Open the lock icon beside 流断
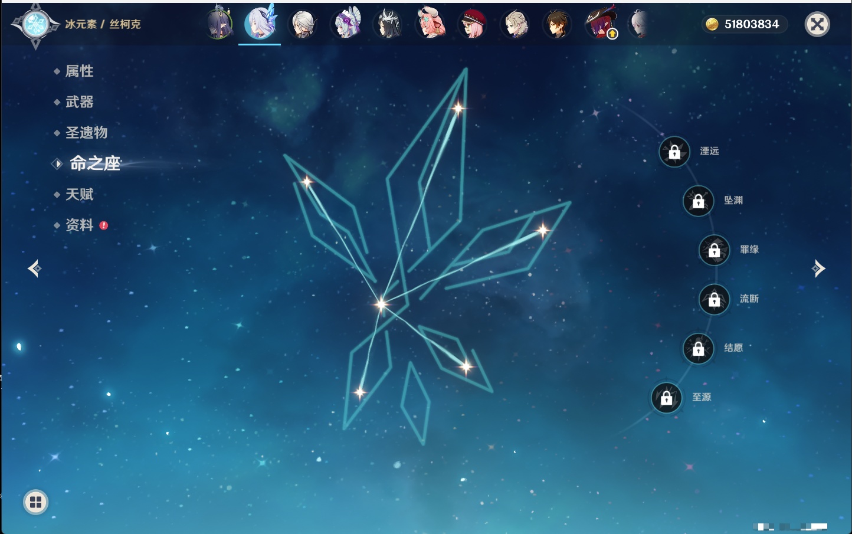Screen dimensions: 852x534 click(714, 300)
